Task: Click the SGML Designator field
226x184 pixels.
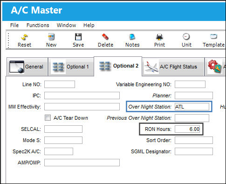Action: click(194, 151)
